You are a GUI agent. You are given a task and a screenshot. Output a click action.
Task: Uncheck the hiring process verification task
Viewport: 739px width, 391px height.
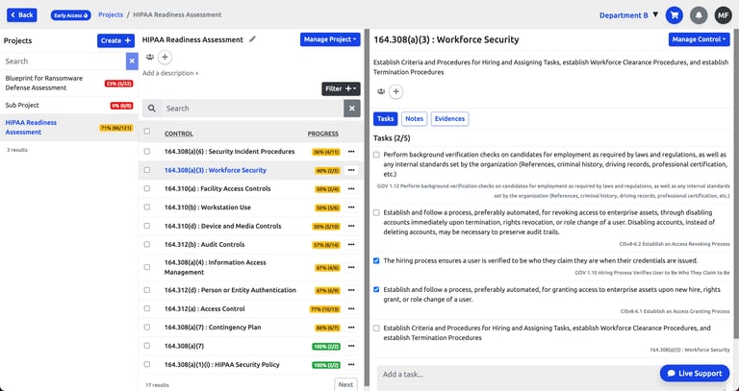(376, 260)
